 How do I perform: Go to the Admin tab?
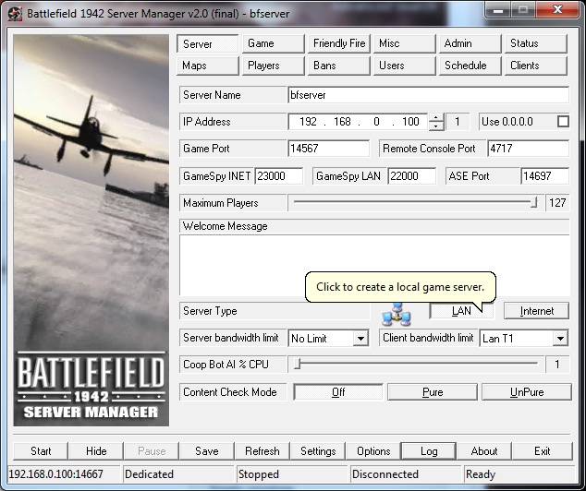click(x=470, y=43)
